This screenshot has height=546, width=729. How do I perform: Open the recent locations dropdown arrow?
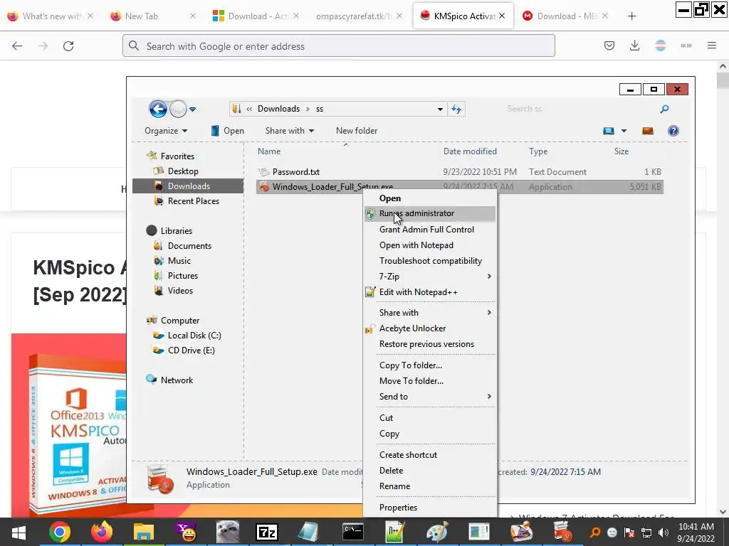192,109
